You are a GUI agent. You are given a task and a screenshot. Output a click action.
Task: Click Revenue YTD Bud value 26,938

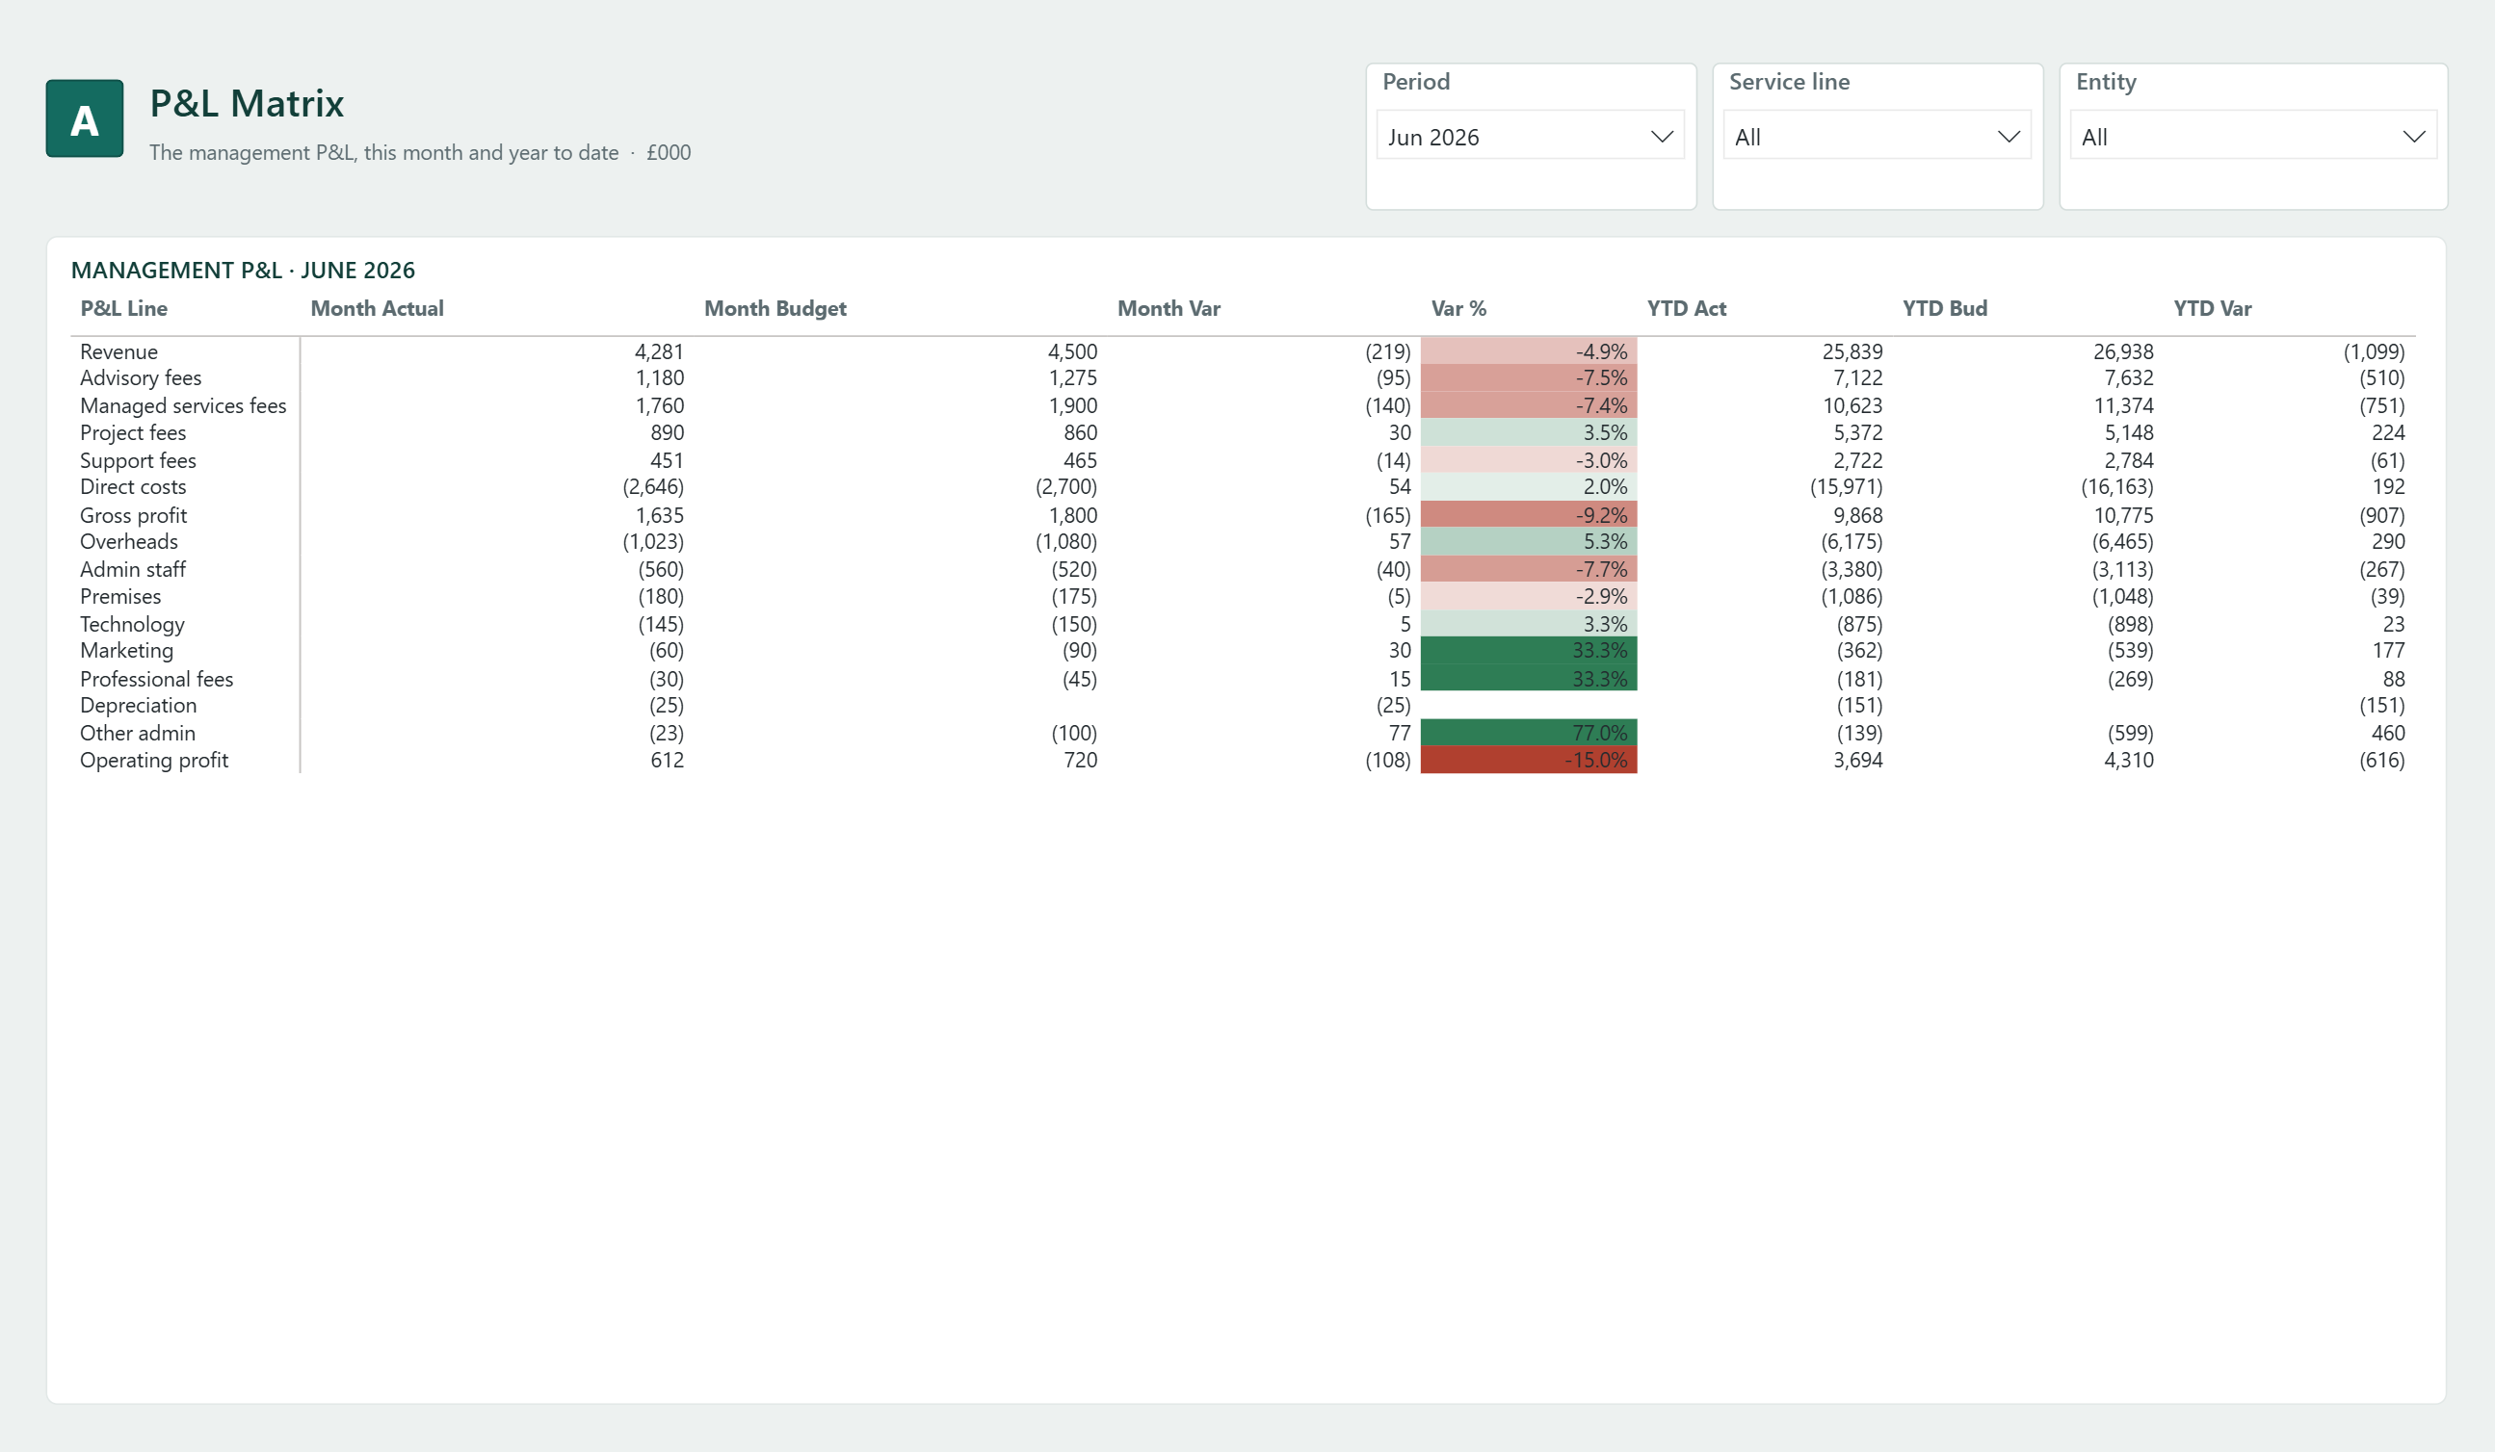tap(2123, 351)
